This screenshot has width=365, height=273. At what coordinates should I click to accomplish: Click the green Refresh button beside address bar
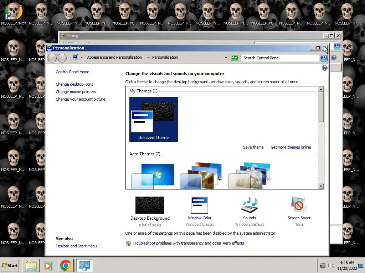click(x=235, y=58)
